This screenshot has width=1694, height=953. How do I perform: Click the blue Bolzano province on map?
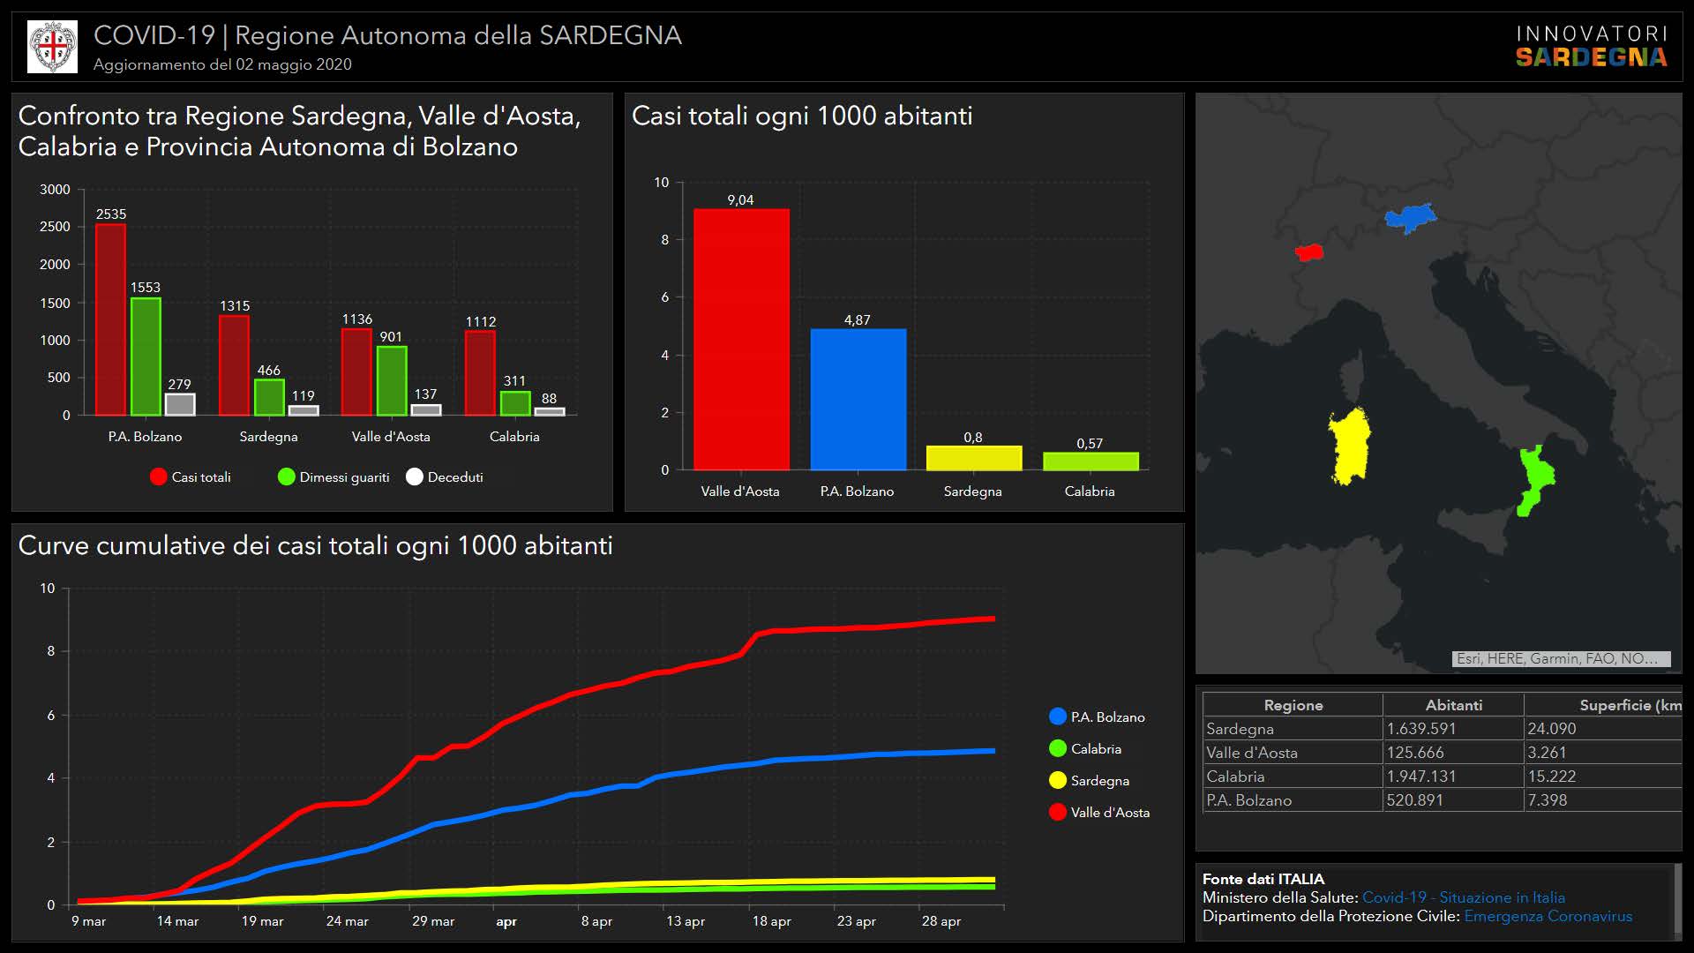[1409, 217]
